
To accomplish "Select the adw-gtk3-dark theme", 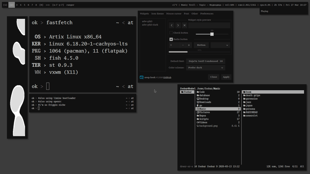I will click(150, 25).
